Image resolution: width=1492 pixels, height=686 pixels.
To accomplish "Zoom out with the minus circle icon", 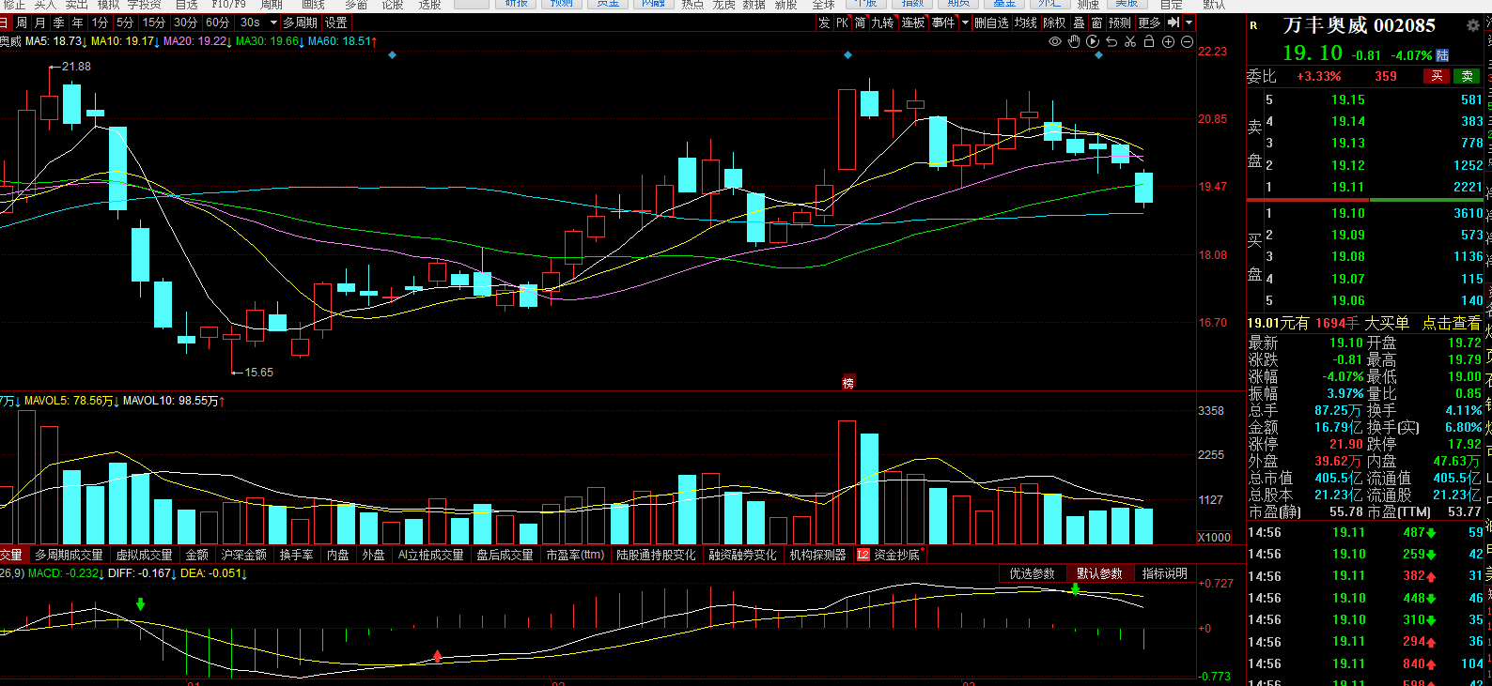I will coord(1187,41).
